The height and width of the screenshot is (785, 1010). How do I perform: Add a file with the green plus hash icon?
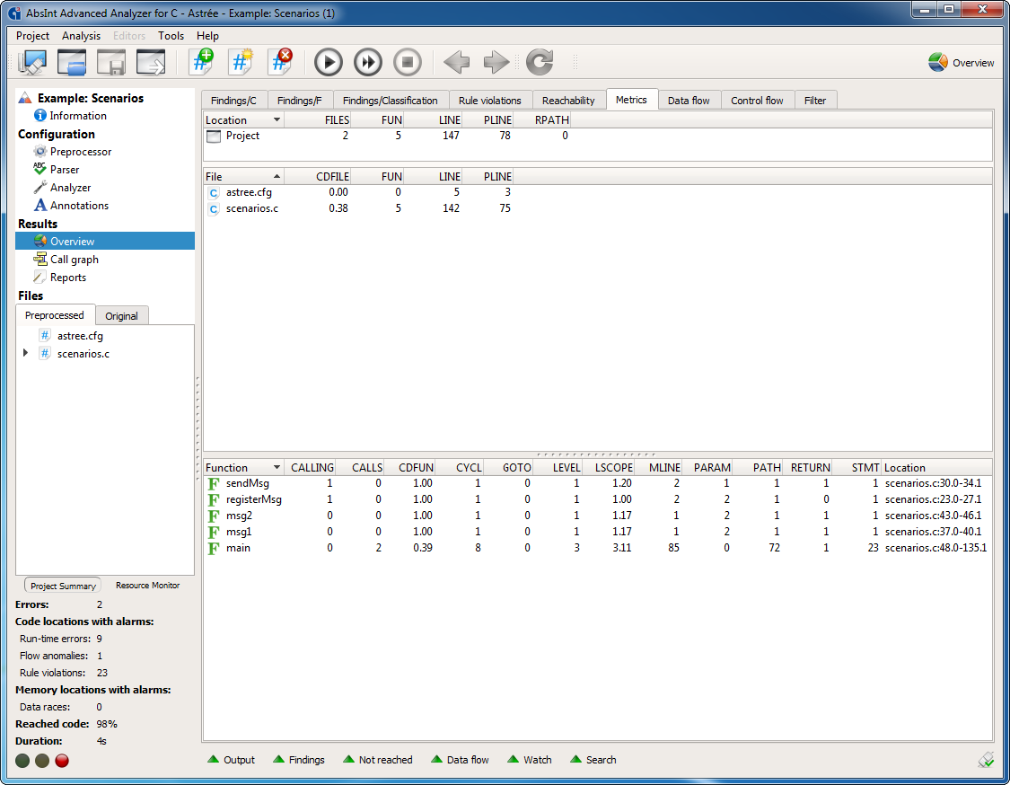click(x=201, y=62)
